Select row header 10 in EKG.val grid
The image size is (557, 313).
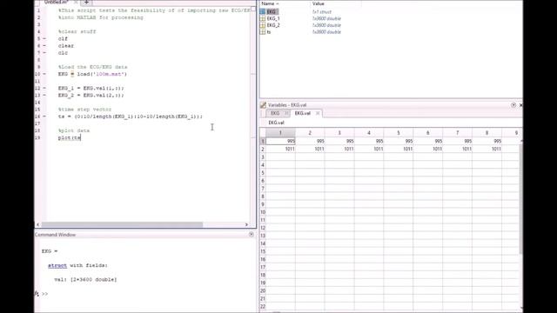coord(263,212)
